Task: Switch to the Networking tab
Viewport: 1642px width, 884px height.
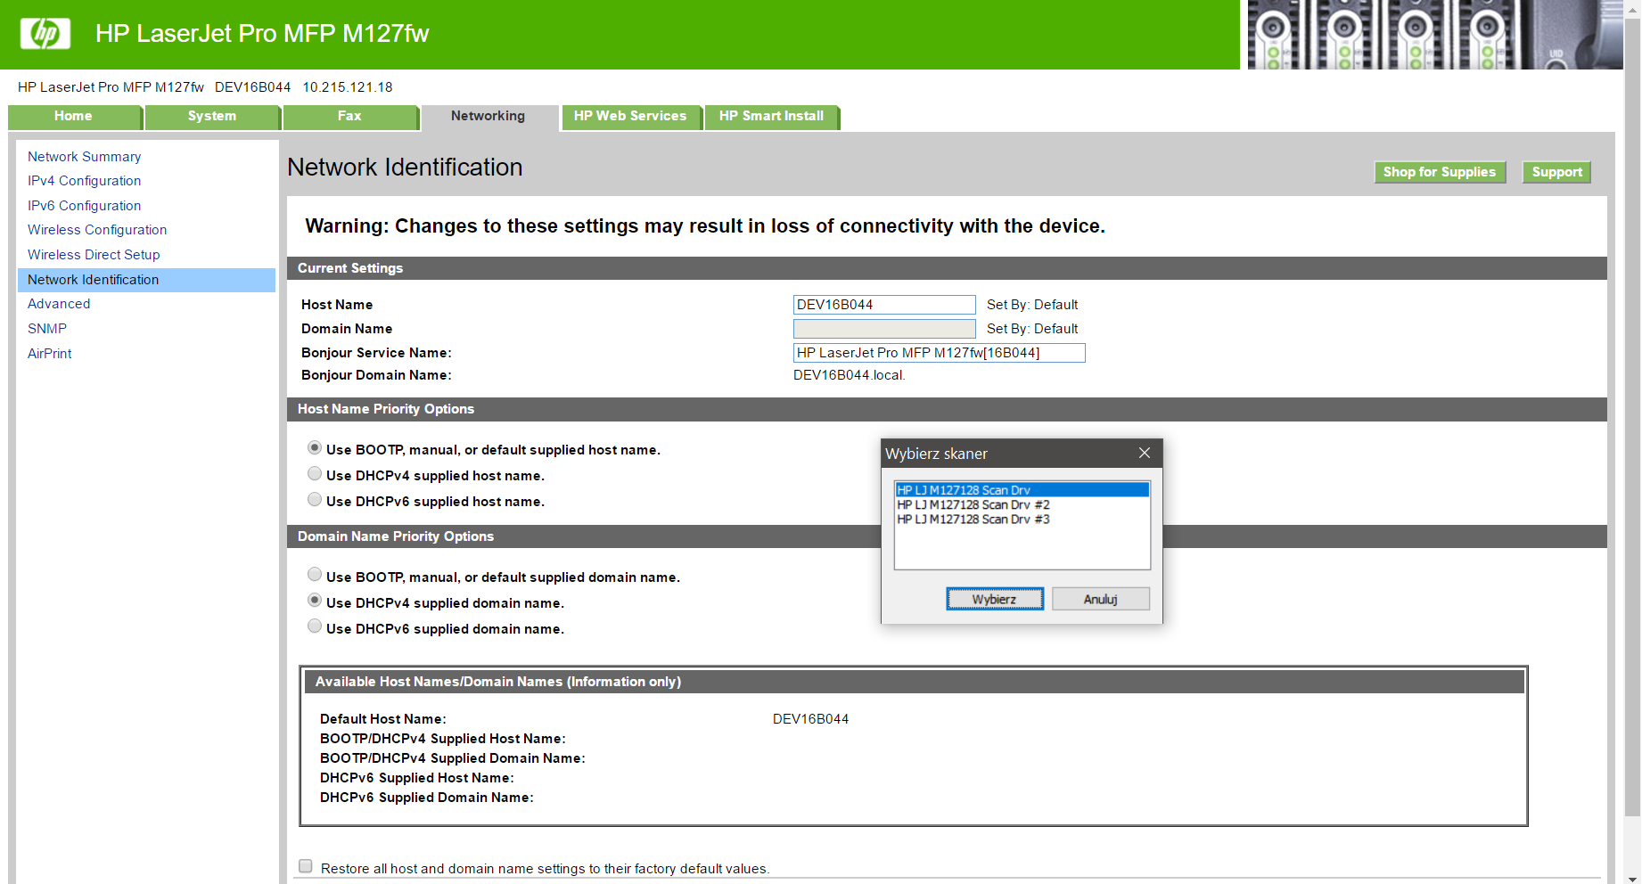Action: pyautogui.click(x=488, y=116)
